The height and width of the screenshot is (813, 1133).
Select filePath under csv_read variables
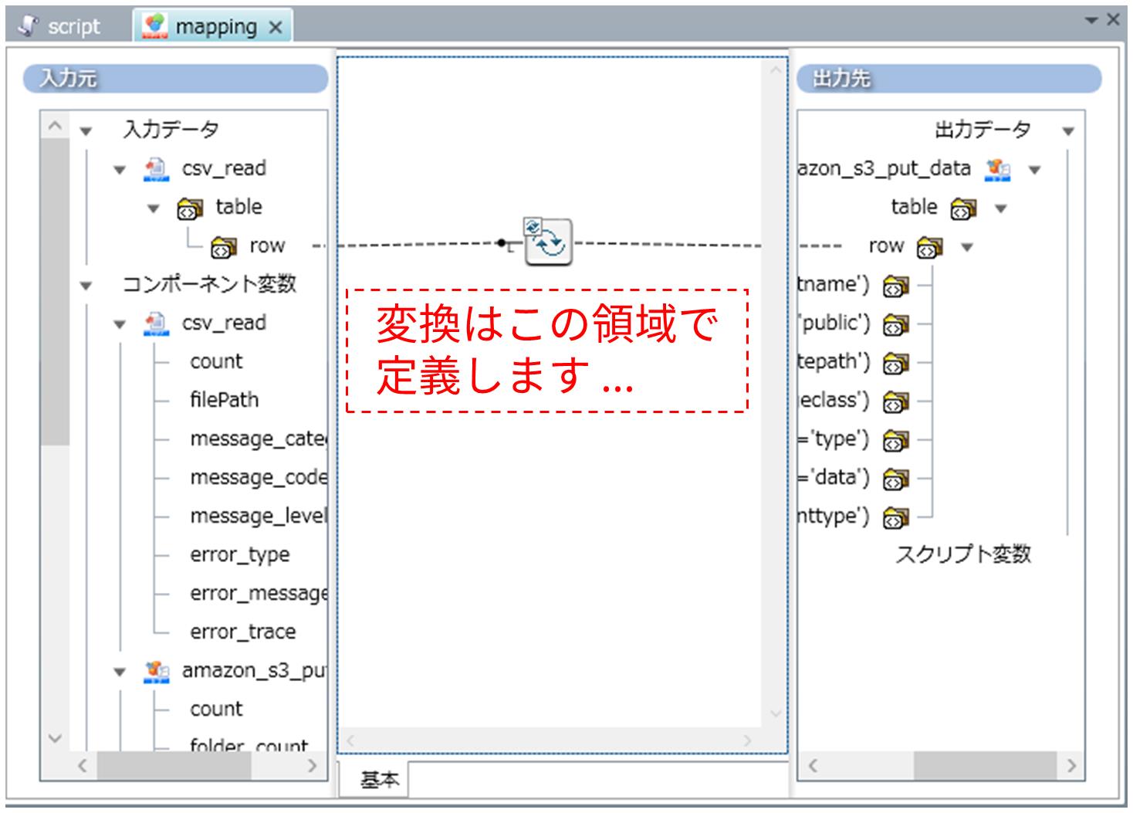click(224, 400)
